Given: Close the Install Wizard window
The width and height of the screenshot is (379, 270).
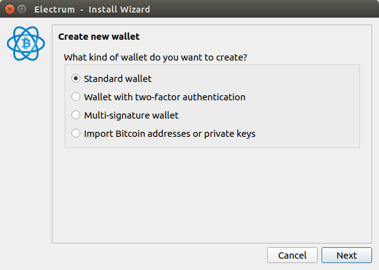Looking at the screenshot, I should click(9, 9).
